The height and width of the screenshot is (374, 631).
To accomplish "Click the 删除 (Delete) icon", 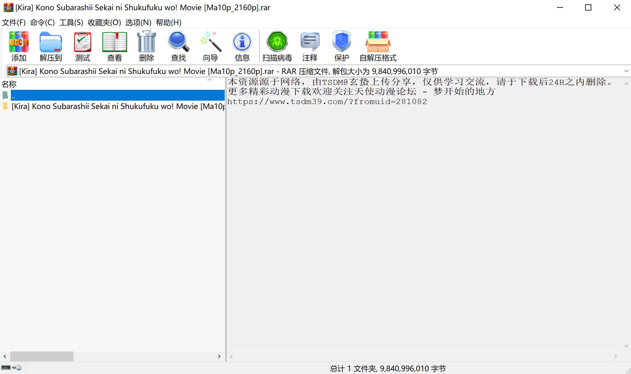I will click(x=146, y=46).
